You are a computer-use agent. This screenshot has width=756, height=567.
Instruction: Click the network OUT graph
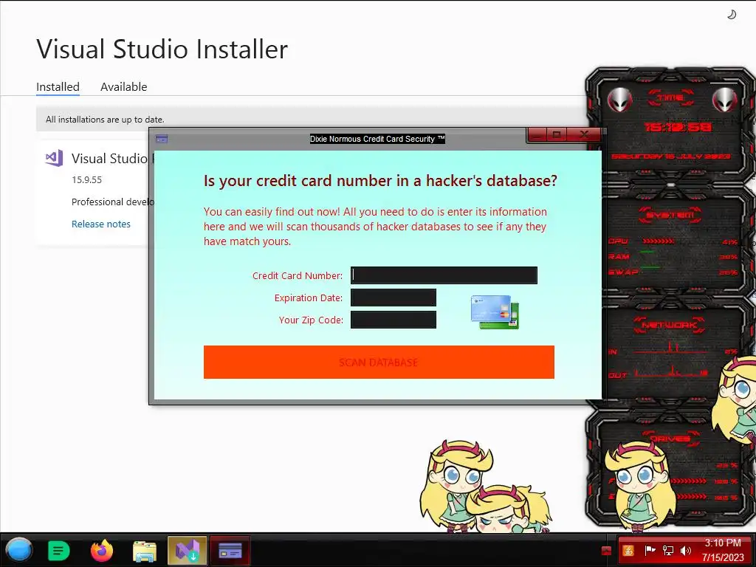coord(671,371)
